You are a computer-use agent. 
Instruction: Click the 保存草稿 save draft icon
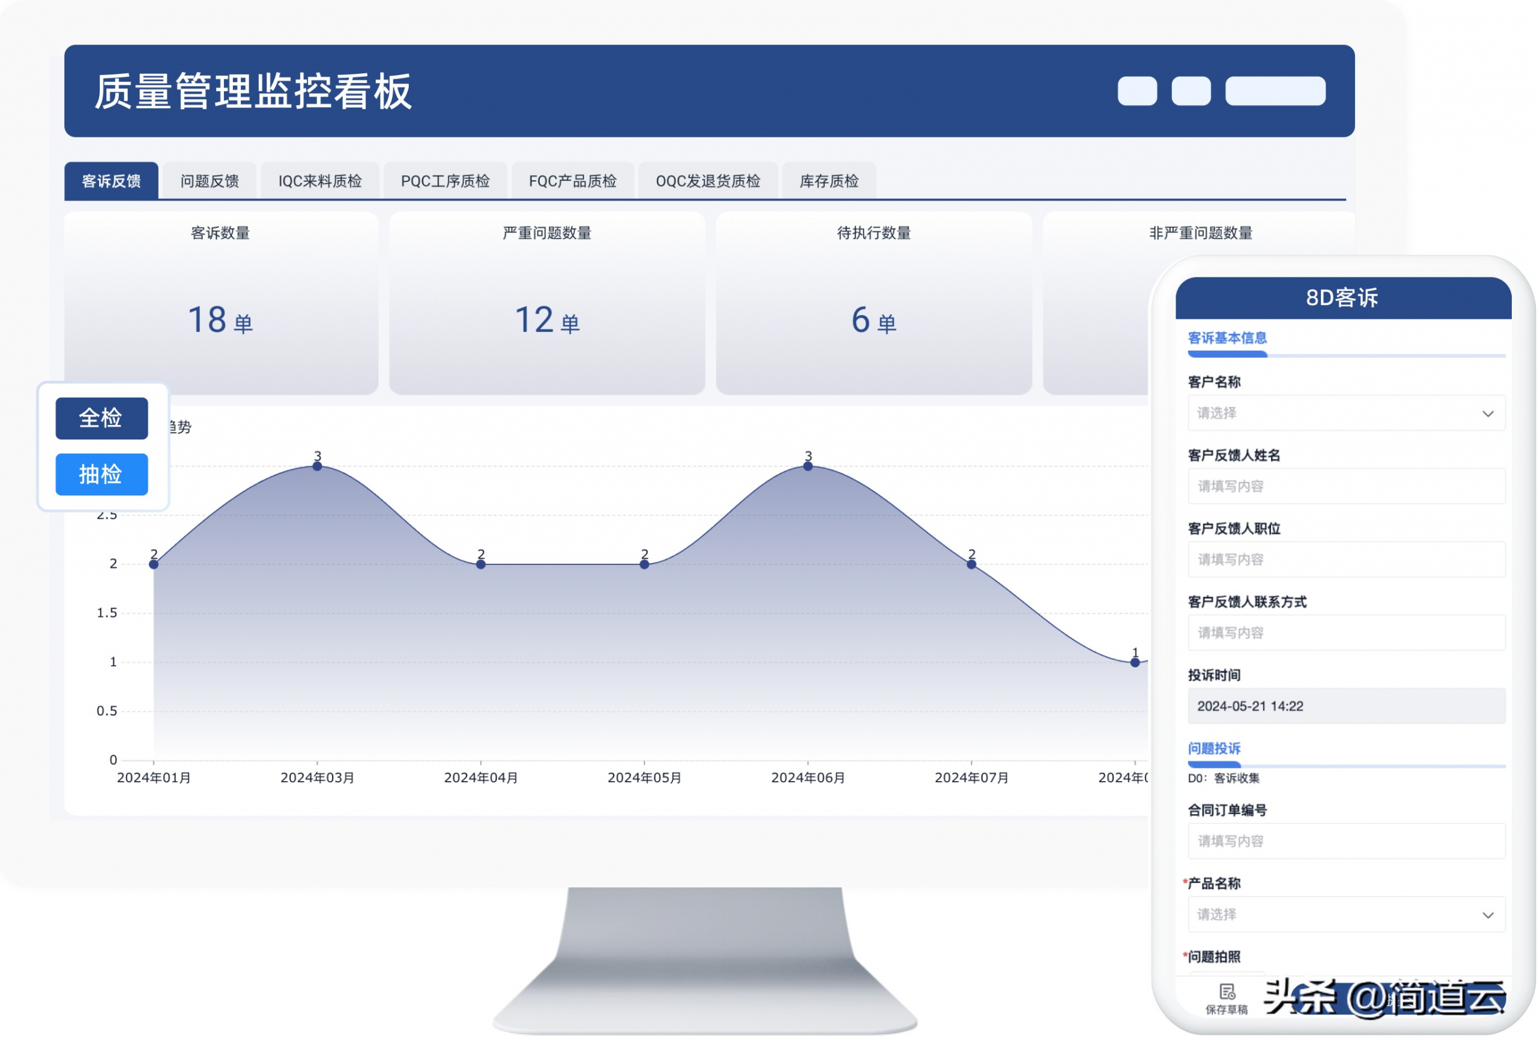point(1227,992)
